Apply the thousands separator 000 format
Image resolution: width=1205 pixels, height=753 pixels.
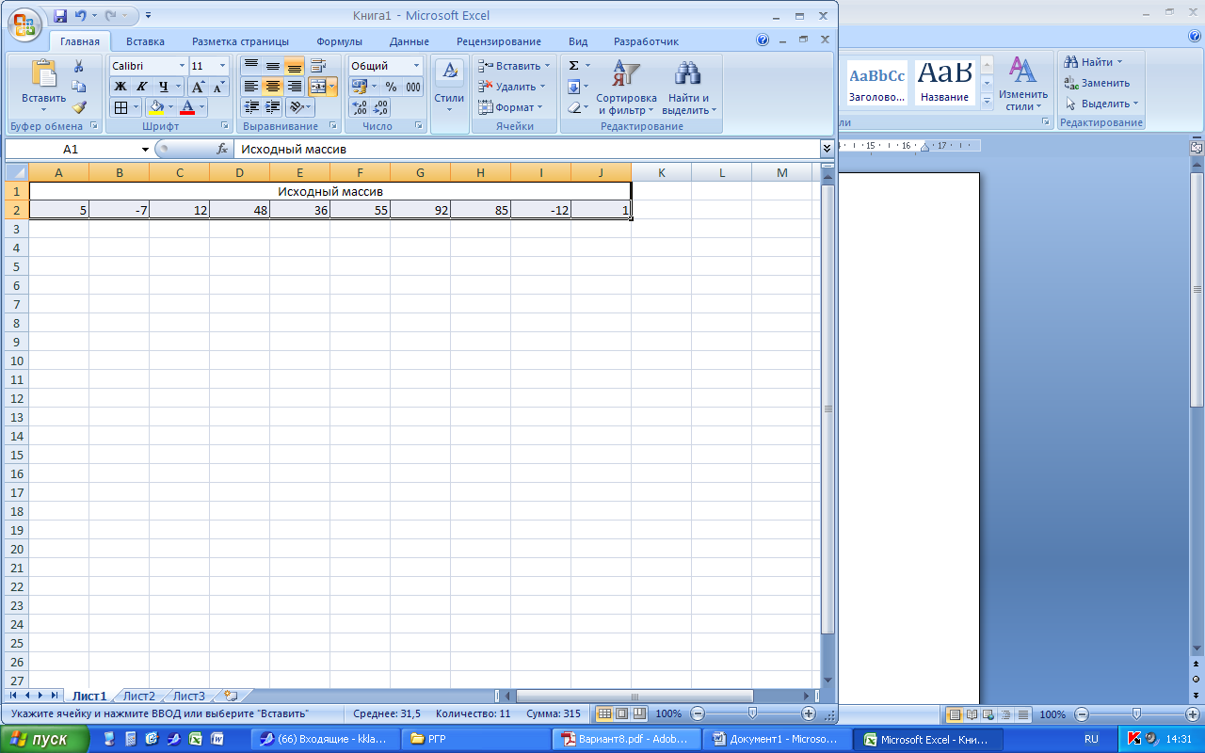[x=412, y=87]
